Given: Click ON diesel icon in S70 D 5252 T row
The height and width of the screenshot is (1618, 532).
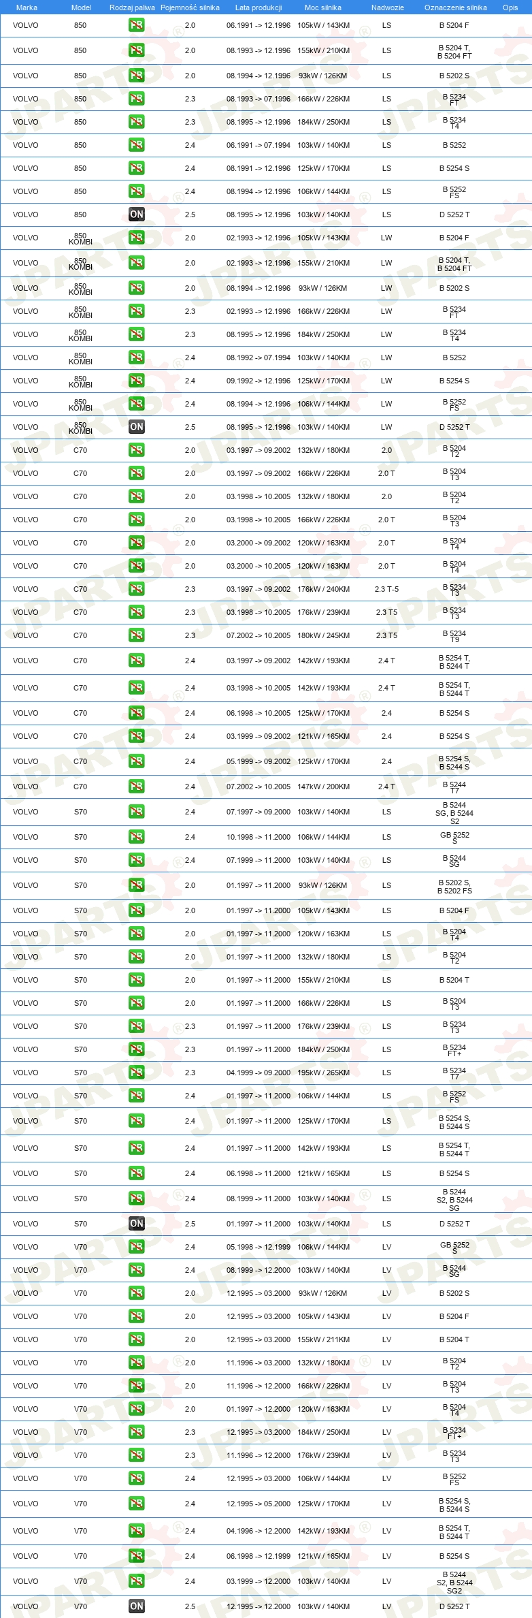Looking at the screenshot, I should 136,1224.
